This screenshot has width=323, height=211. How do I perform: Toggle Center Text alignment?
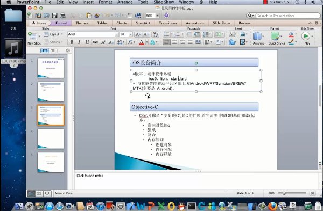click(x=174, y=42)
